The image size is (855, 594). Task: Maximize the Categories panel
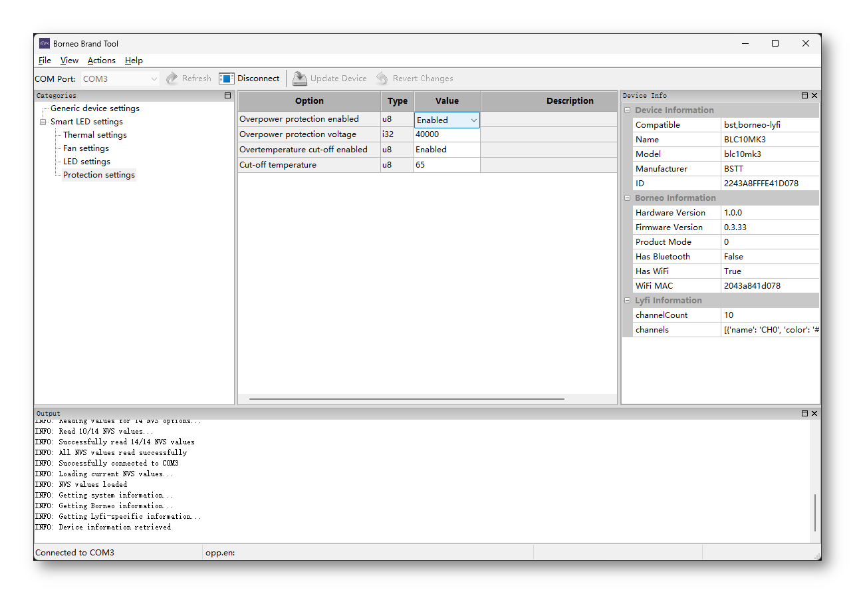[x=227, y=96]
